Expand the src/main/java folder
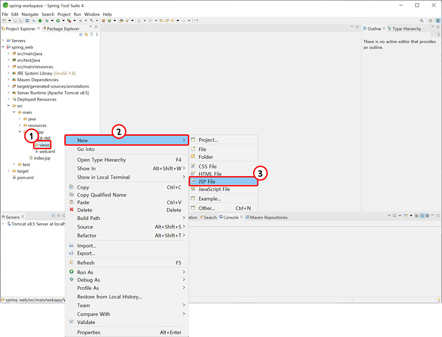The image size is (442, 337). pyautogui.click(x=8, y=53)
